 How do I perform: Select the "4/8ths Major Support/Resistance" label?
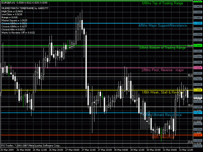162,26
